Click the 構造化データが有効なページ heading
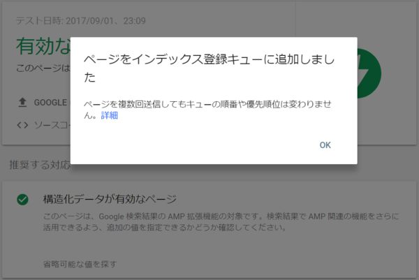Image resolution: width=419 pixels, height=280 pixels. click(110, 199)
